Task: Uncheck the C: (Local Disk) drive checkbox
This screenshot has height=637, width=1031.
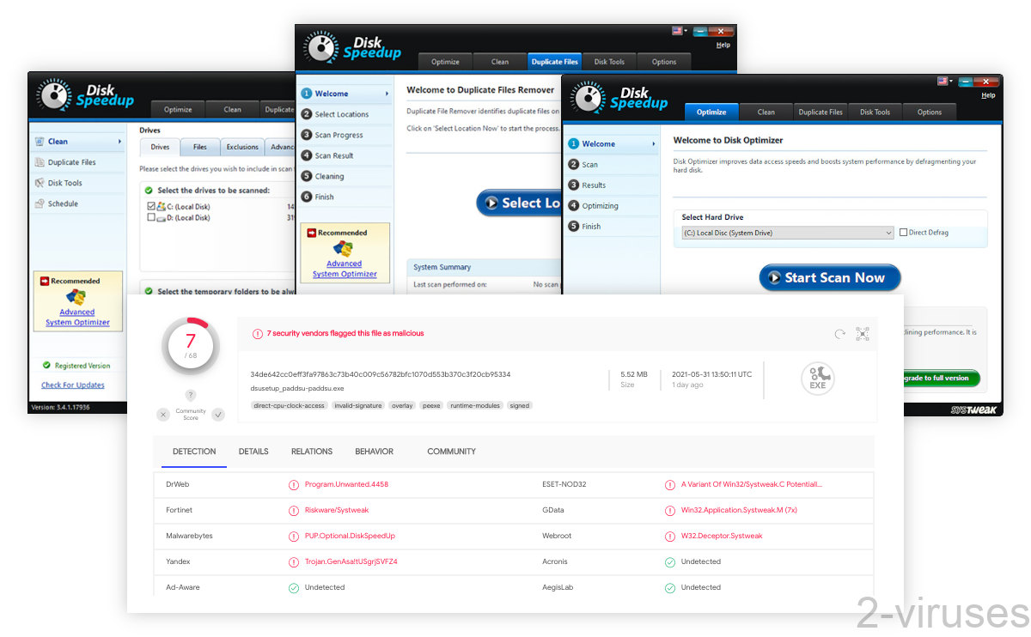Action: click(x=151, y=207)
